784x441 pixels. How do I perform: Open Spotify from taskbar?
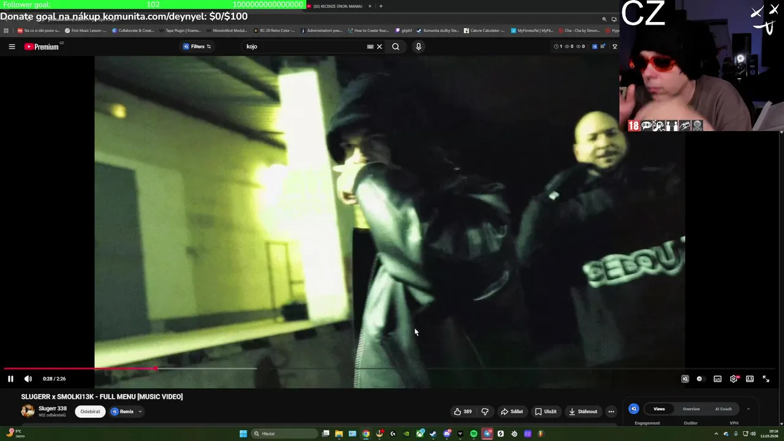473,434
